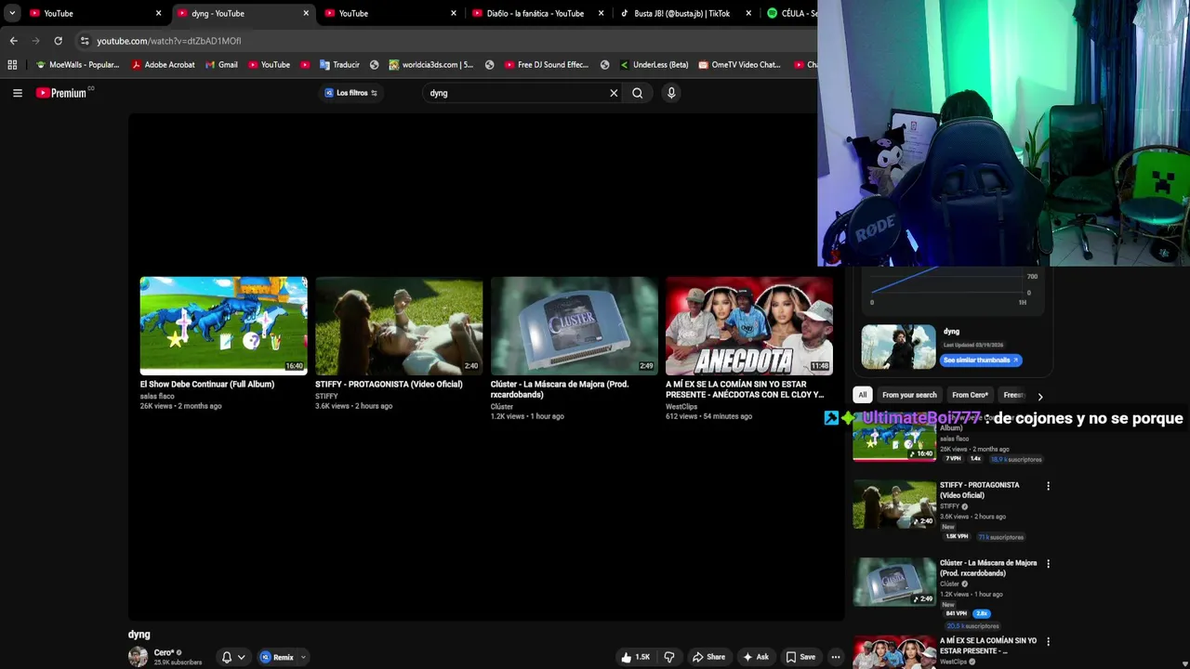
Task: Open the MoeWalls bookmark
Action: click(78, 65)
